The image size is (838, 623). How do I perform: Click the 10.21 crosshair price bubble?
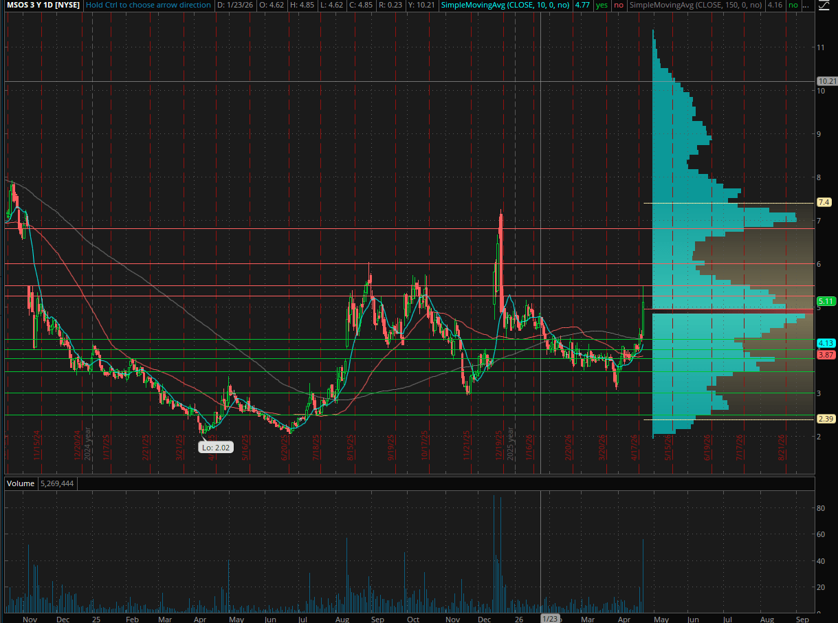pos(826,81)
